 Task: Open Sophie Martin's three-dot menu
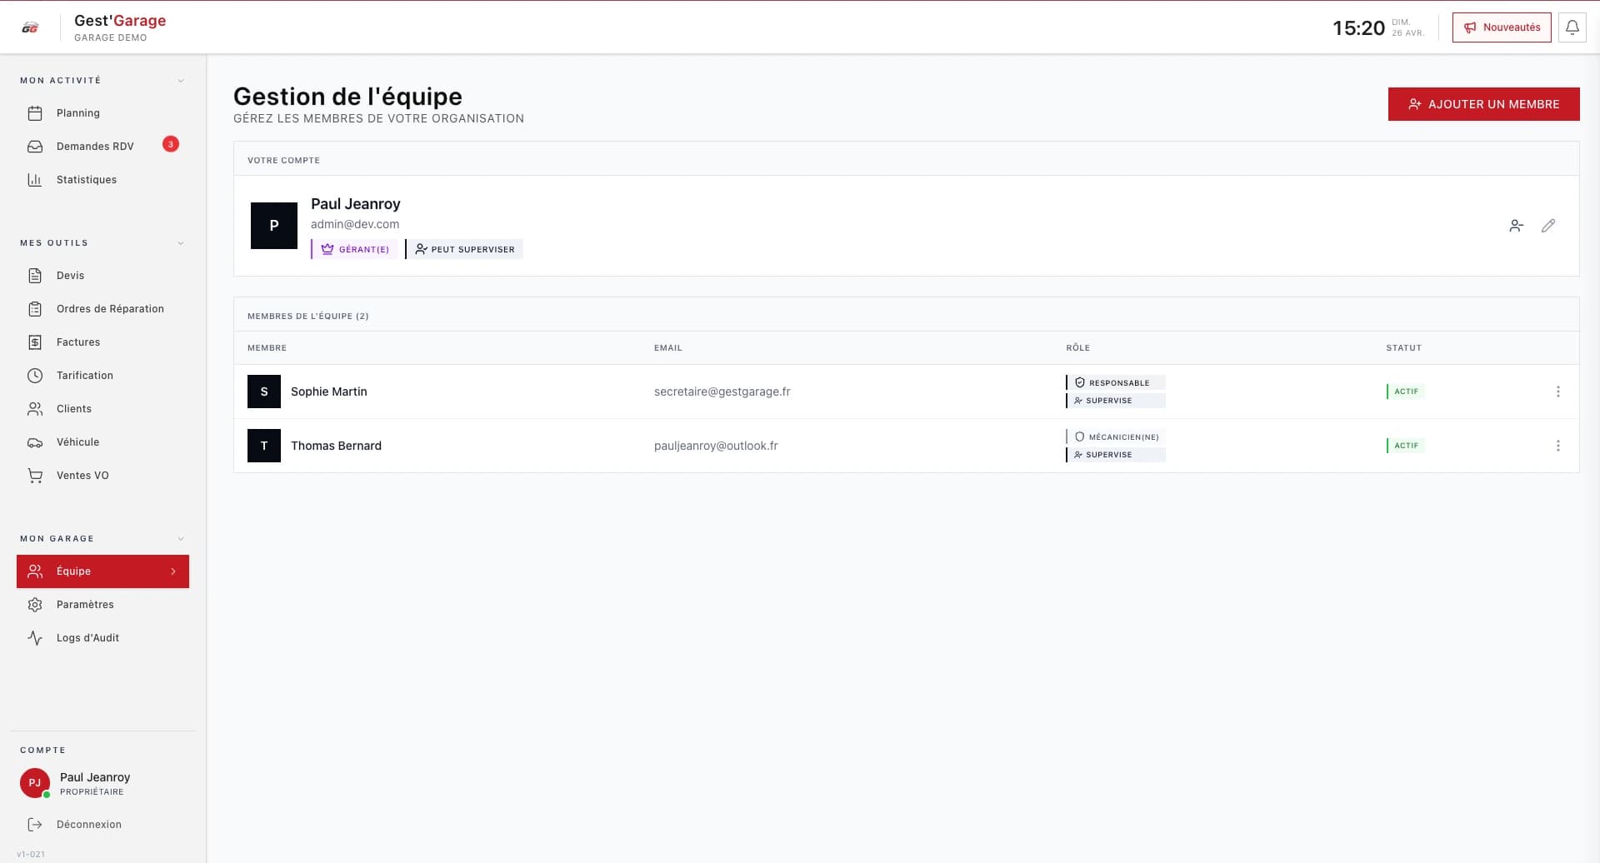1558,392
